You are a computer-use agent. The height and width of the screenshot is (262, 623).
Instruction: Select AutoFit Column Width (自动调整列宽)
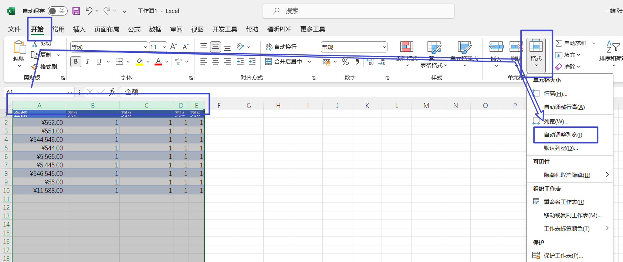tap(563, 135)
